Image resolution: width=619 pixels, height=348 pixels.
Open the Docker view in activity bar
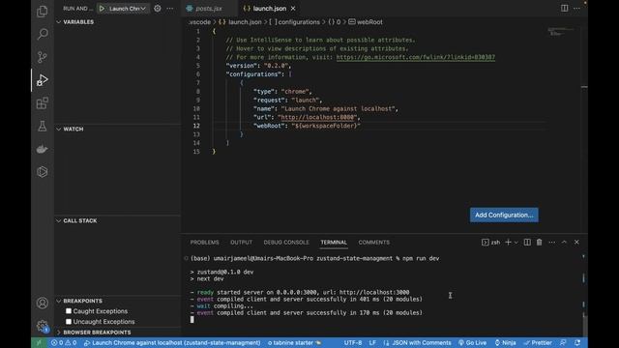coord(42,149)
